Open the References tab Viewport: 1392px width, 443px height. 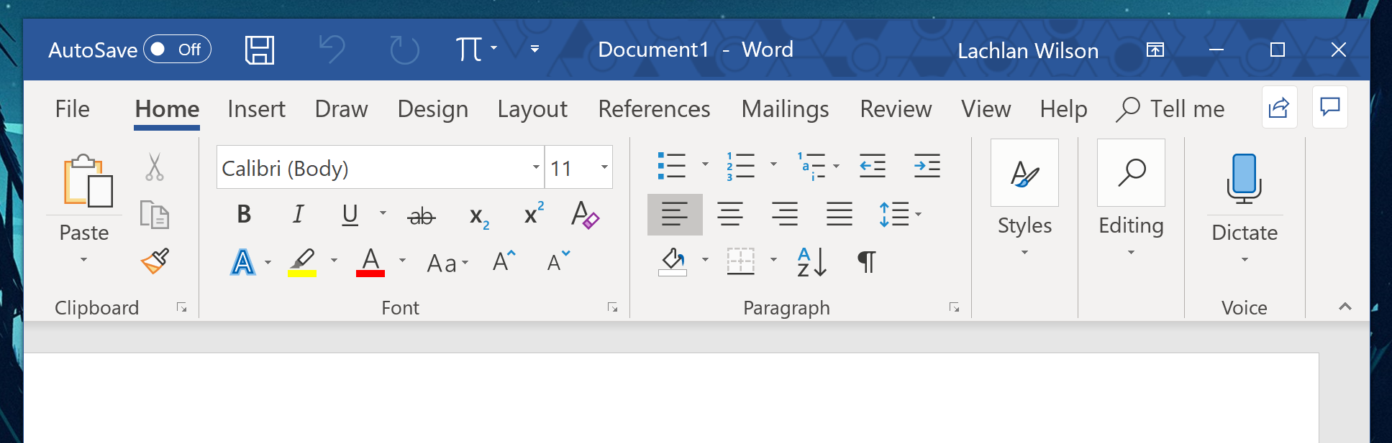[x=654, y=109]
